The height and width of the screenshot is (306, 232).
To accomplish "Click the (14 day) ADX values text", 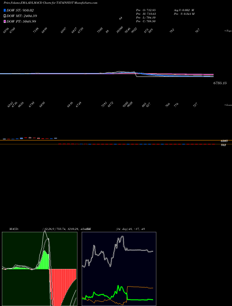I will (130, 229).
